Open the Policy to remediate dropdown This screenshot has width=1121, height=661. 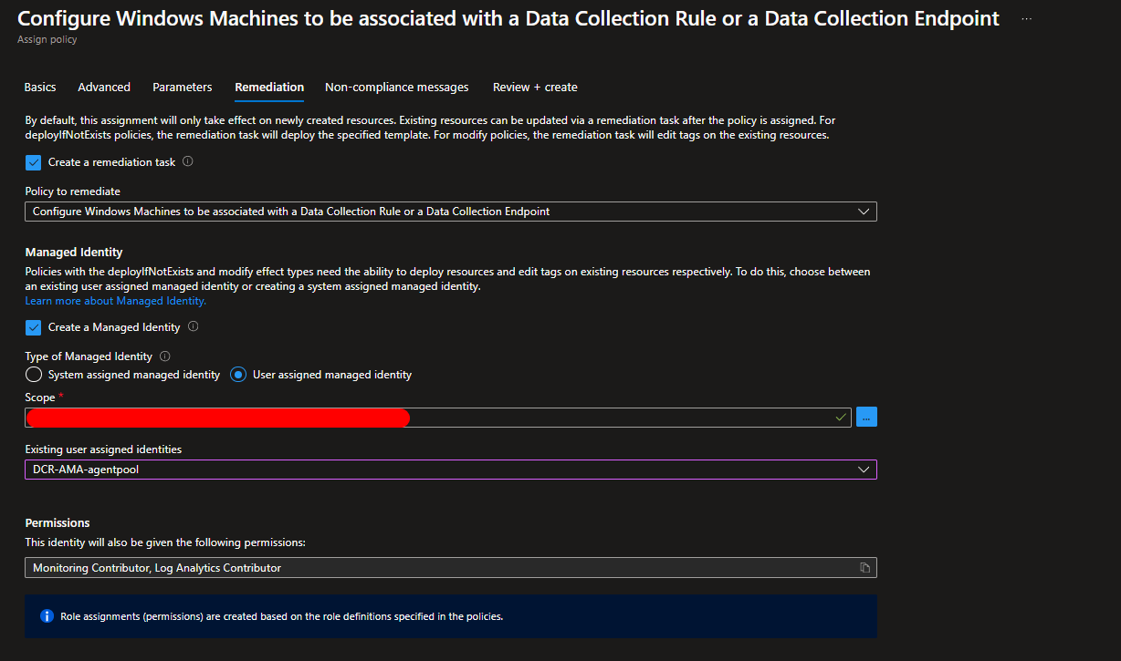coord(450,212)
